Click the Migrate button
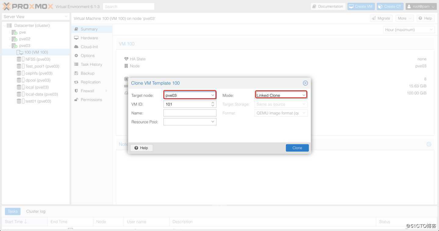Screen dimensions: 439x231 click(x=381, y=19)
